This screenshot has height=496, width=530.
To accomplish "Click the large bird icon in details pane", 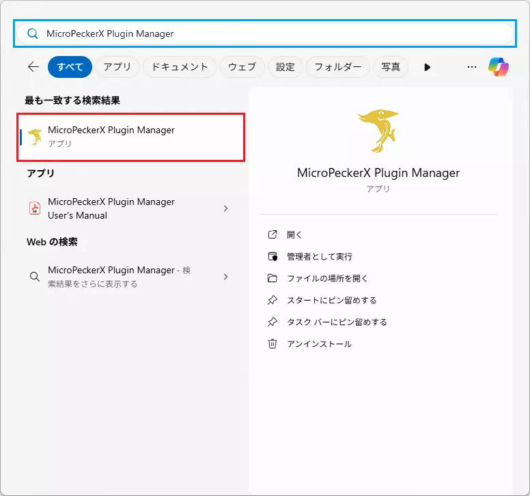I will [x=378, y=130].
